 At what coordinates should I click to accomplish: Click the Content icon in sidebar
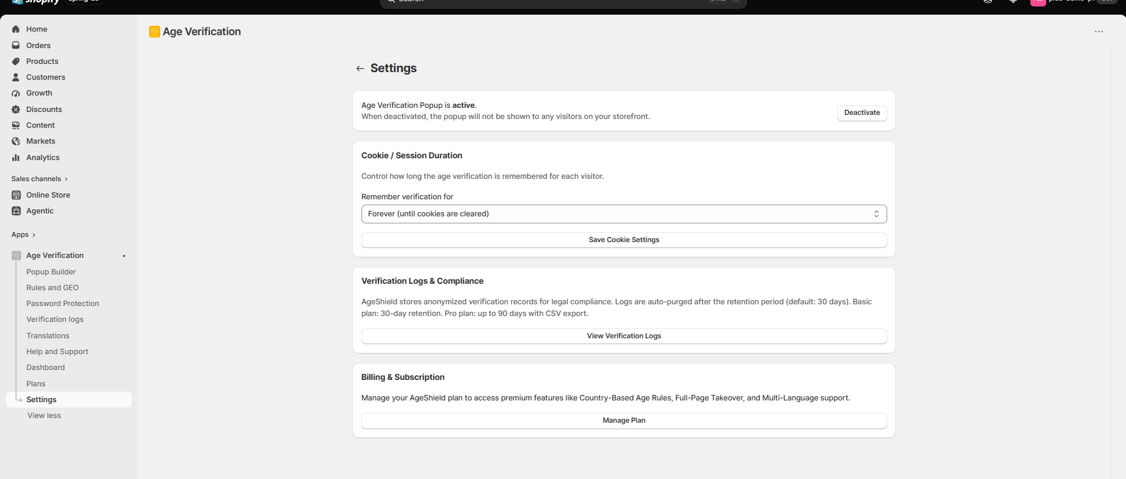16,125
